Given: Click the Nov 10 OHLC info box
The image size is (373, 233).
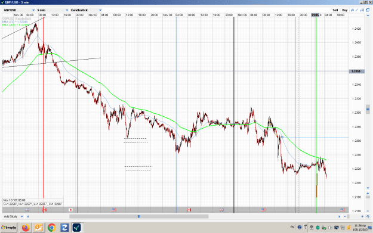Looking at the screenshot, I should tap(33, 202).
